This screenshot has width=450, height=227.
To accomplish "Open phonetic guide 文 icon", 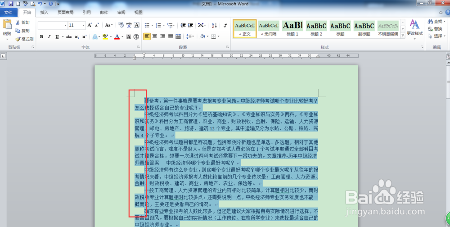I will pyautogui.click(x=129, y=25).
